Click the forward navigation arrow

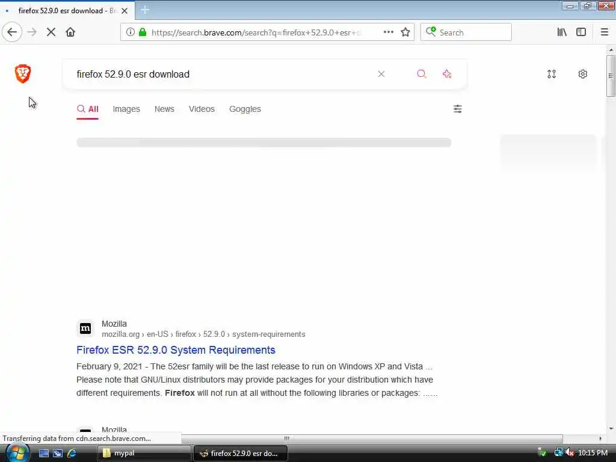coord(32,32)
